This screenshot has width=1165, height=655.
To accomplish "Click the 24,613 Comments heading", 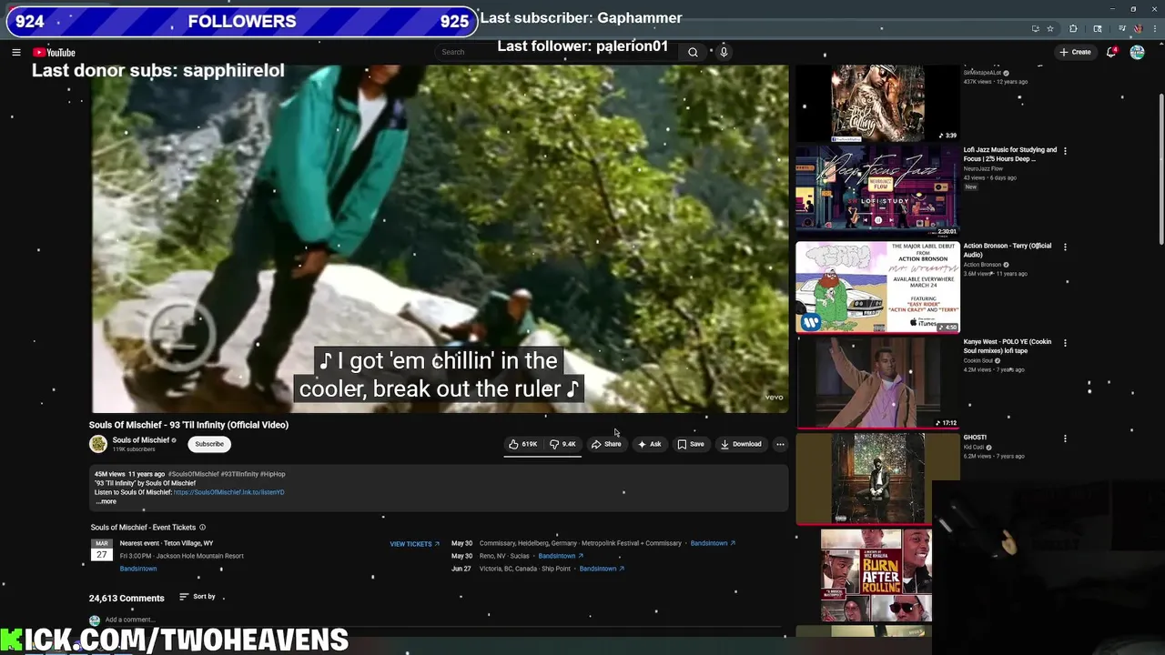I will (127, 598).
